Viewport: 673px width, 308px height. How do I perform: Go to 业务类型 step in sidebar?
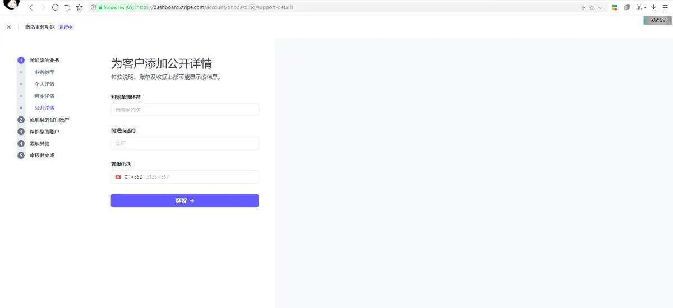(x=44, y=72)
